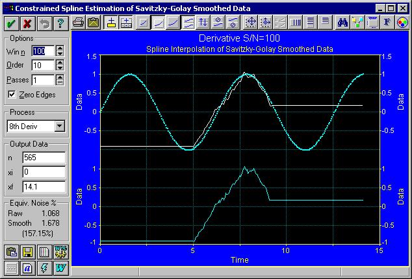Click the Time x-axis label
The width and height of the screenshot is (412, 279).
coord(239,260)
